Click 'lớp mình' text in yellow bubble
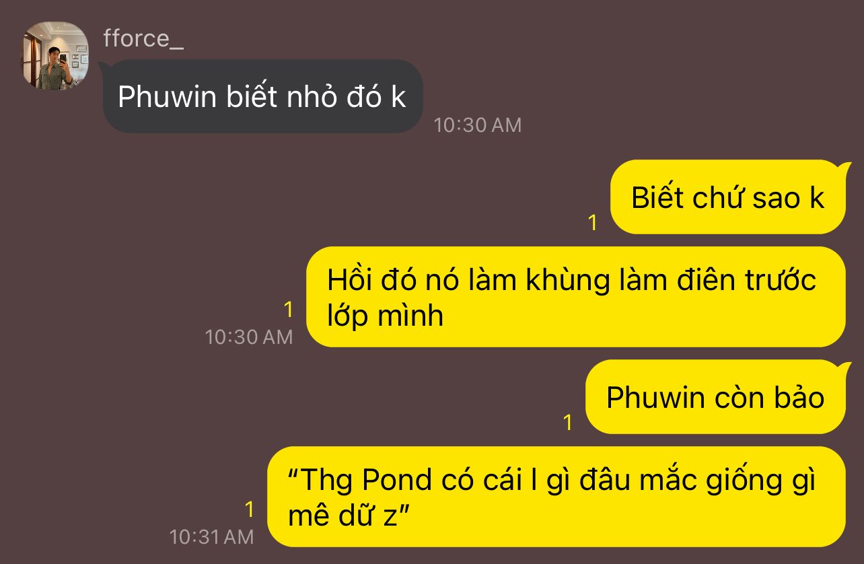864x564 pixels. pyautogui.click(x=385, y=316)
